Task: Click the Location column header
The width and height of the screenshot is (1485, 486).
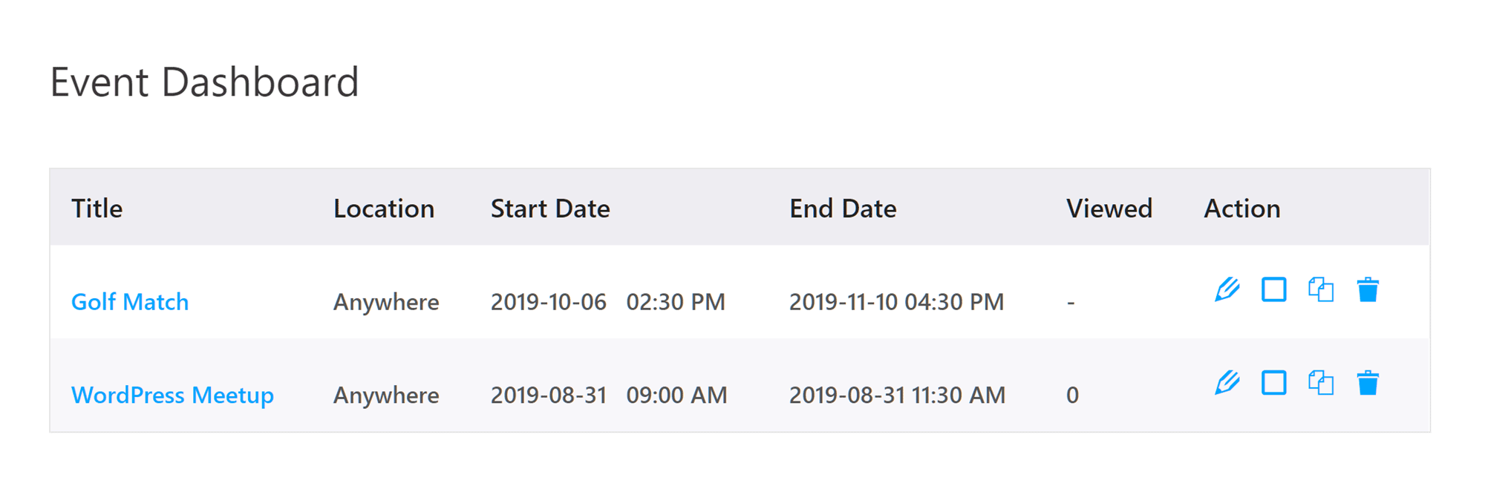Action: coord(384,208)
